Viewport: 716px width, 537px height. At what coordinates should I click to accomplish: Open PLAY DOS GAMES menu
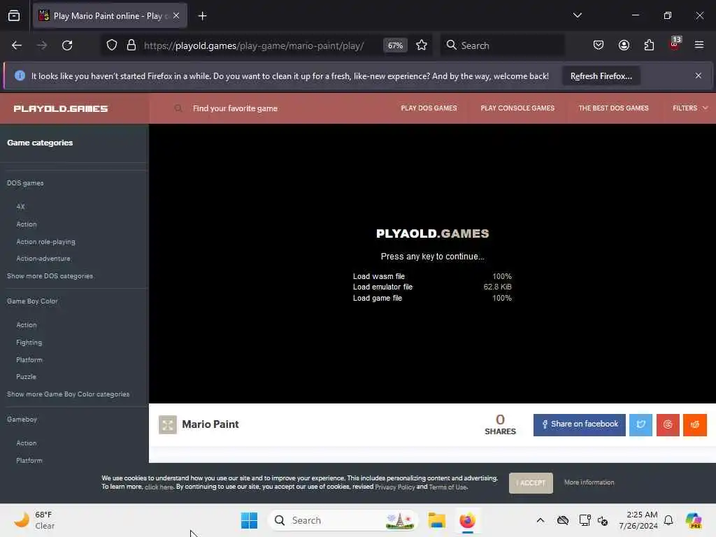click(429, 108)
